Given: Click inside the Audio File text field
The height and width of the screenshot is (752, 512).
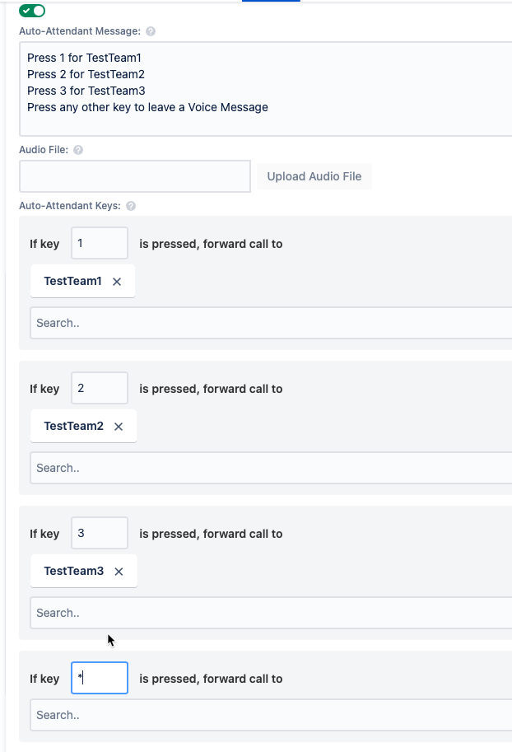Looking at the screenshot, I should [x=134, y=175].
